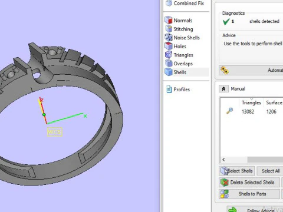
Task: Click the Triangles icon
Action: coord(169,55)
